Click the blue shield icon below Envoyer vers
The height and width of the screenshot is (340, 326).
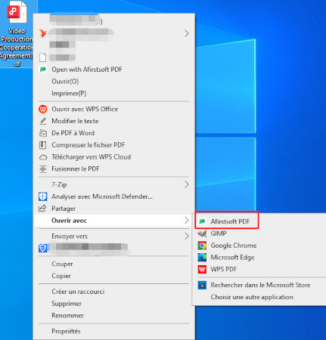point(42,249)
